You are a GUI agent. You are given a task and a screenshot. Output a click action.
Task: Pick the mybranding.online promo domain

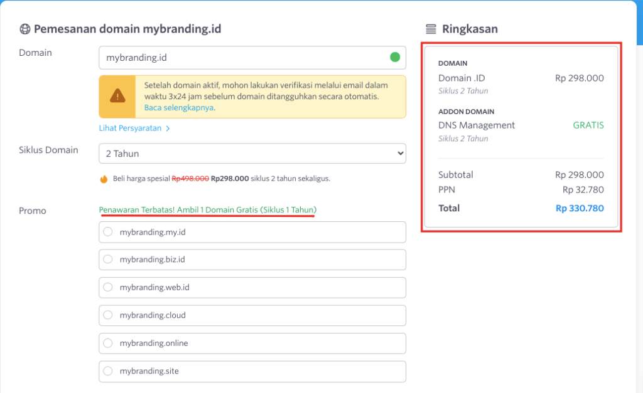[x=107, y=343]
